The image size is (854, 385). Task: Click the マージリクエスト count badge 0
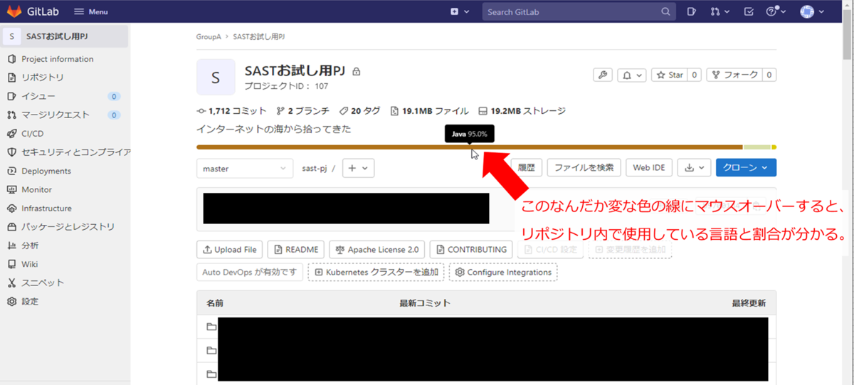tap(114, 115)
